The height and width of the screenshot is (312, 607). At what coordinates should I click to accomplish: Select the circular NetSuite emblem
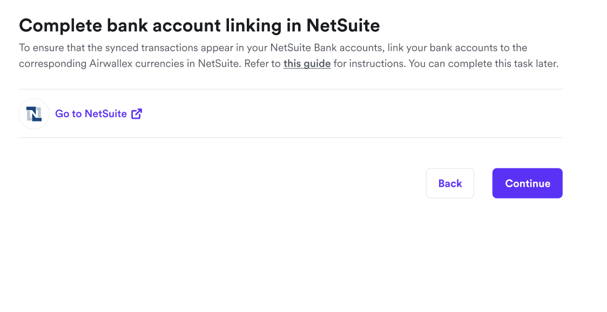pos(33,113)
